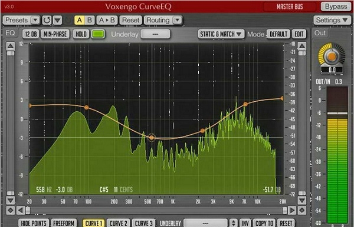354x236 pixels.
Task: Toggle Freeform drawing mode
Action: pos(64,224)
